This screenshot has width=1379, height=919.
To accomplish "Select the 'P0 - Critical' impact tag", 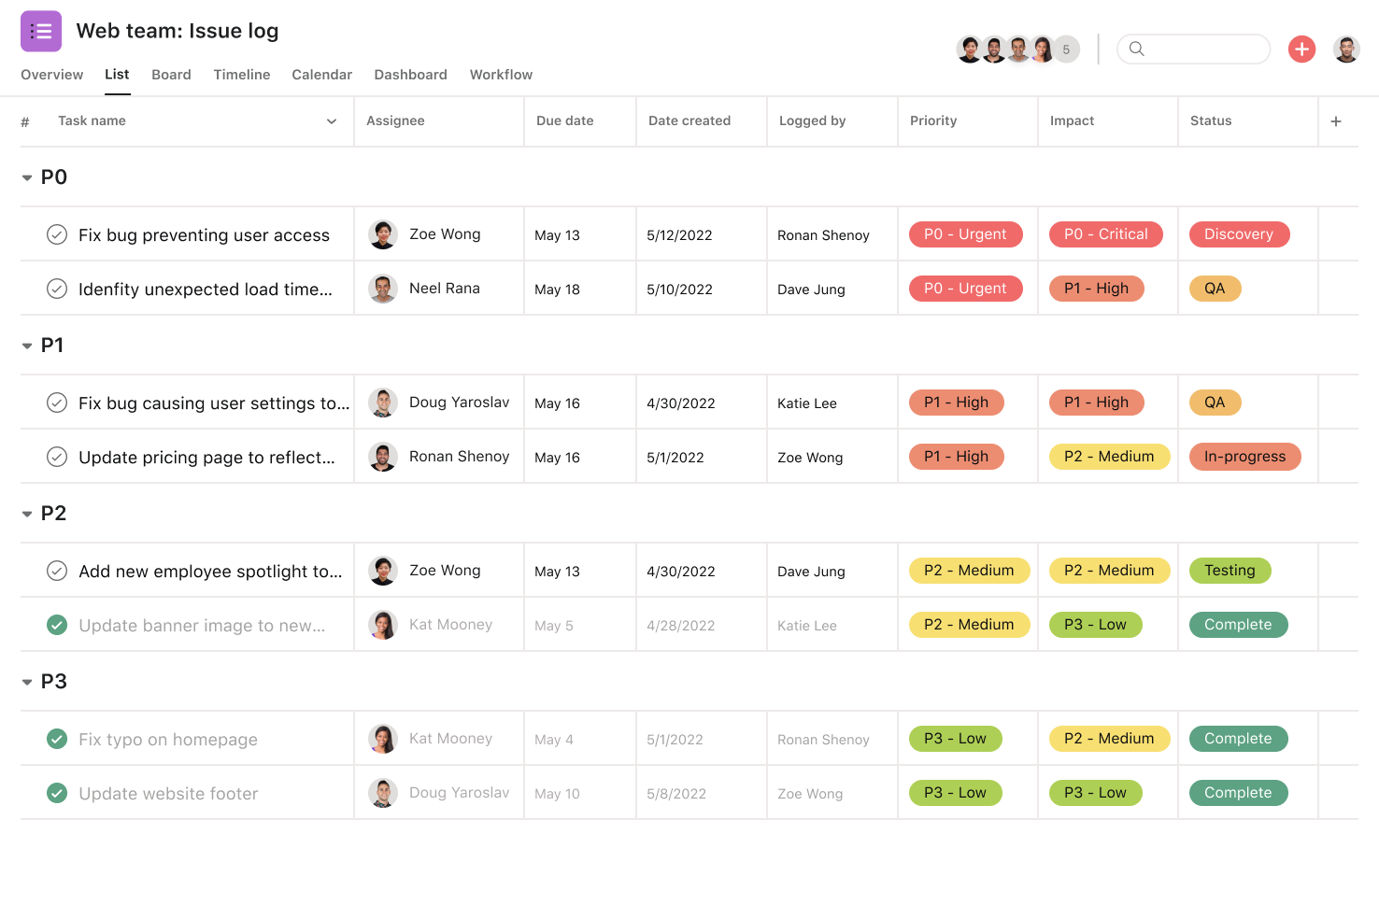I will 1105,233.
